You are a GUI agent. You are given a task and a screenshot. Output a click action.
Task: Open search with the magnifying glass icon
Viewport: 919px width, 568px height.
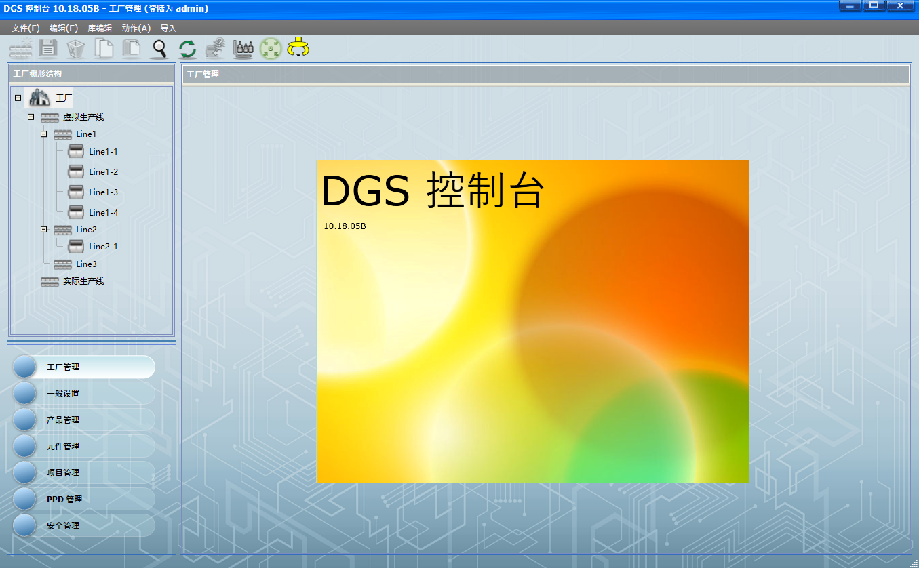click(159, 48)
